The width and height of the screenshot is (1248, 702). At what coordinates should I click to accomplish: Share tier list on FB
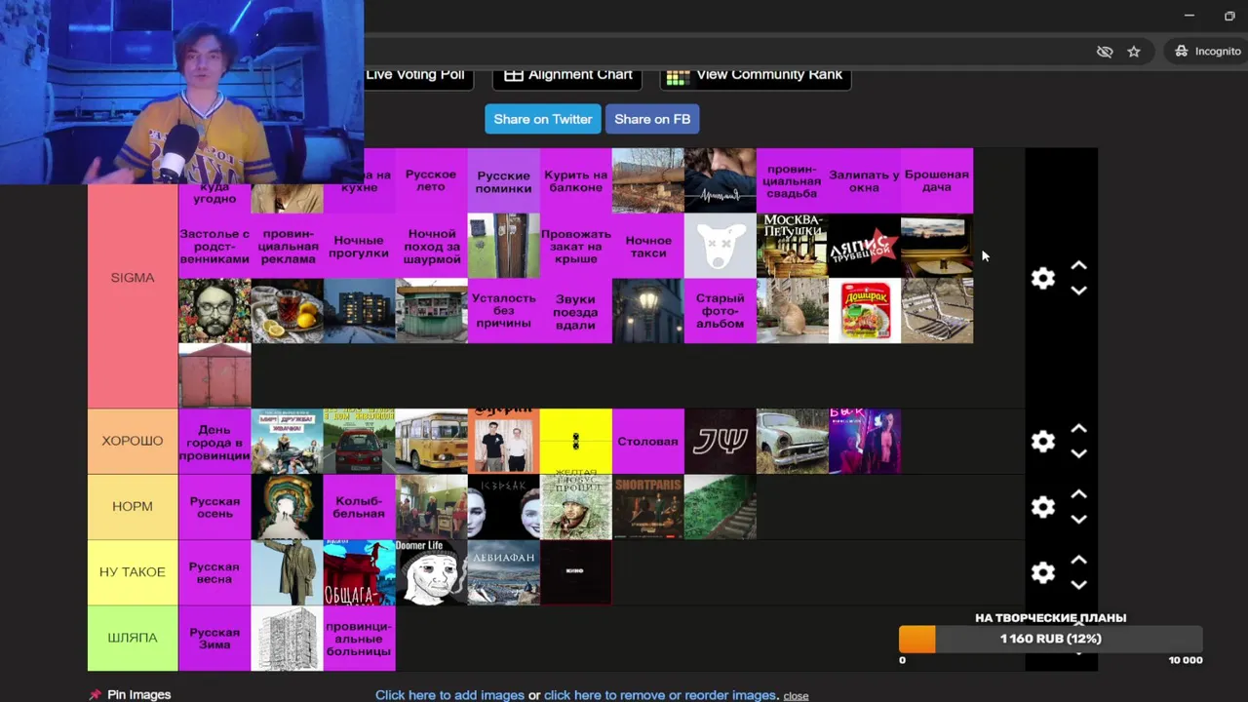coord(652,119)
